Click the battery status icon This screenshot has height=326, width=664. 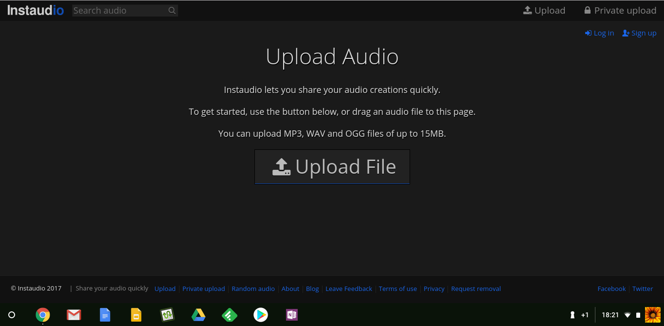(x=638, y=315)
